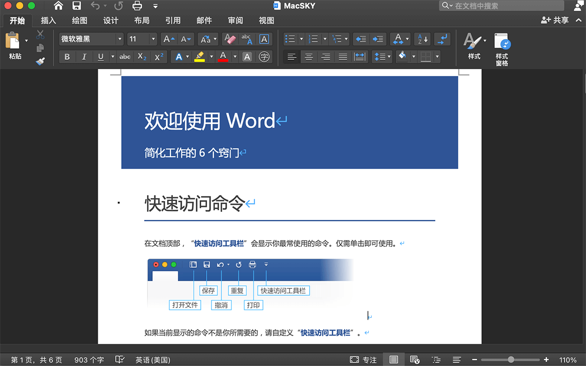Toggle Bold formatting
The width and height of the screenshot is (586, 366).
tap(67, 57)
